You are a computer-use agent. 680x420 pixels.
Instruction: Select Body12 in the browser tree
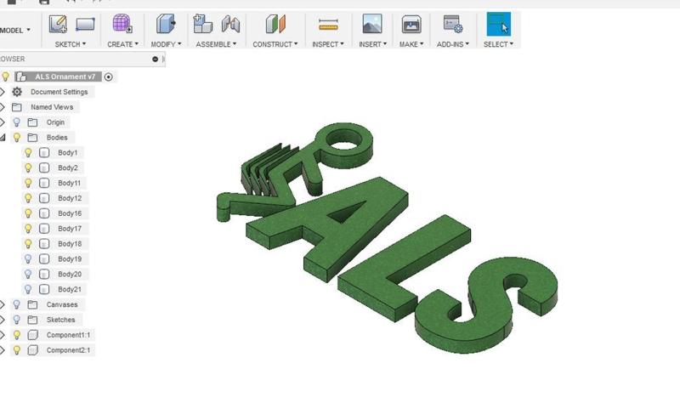pyautogui.click(x=70, y=198)
